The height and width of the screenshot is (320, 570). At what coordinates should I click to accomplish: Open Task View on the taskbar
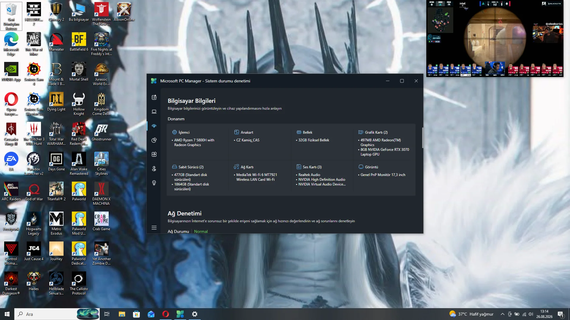(x=107, y=314)
